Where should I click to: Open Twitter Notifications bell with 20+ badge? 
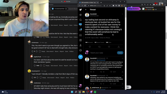pyautogui.click(x=81, y=25)
